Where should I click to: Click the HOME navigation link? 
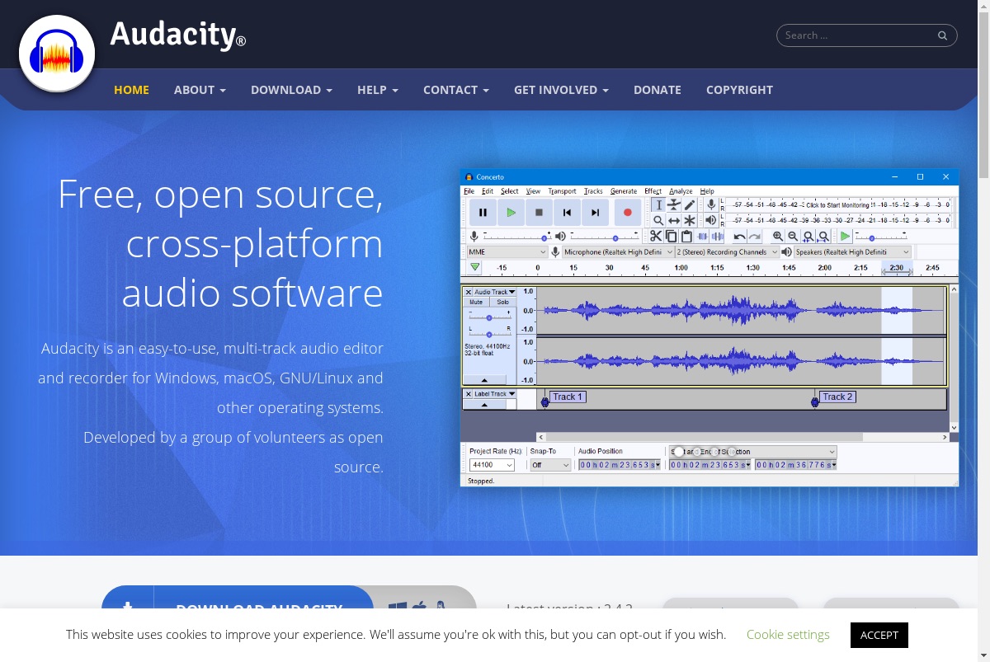(x=131, y=90)
